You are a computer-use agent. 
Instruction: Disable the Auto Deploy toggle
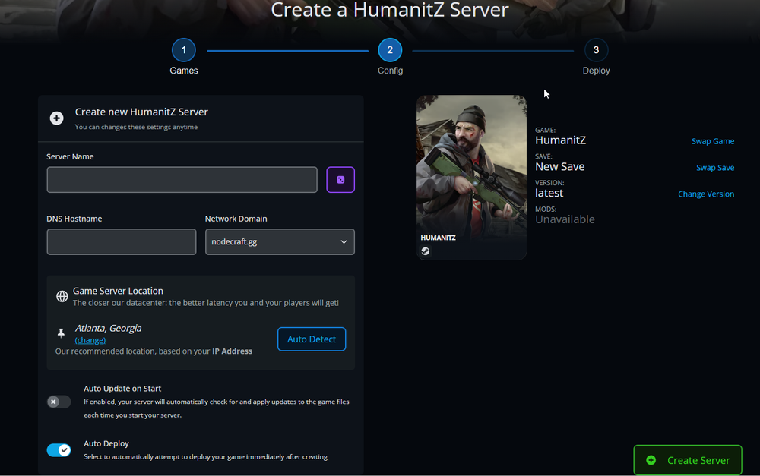tap(59, 449)
